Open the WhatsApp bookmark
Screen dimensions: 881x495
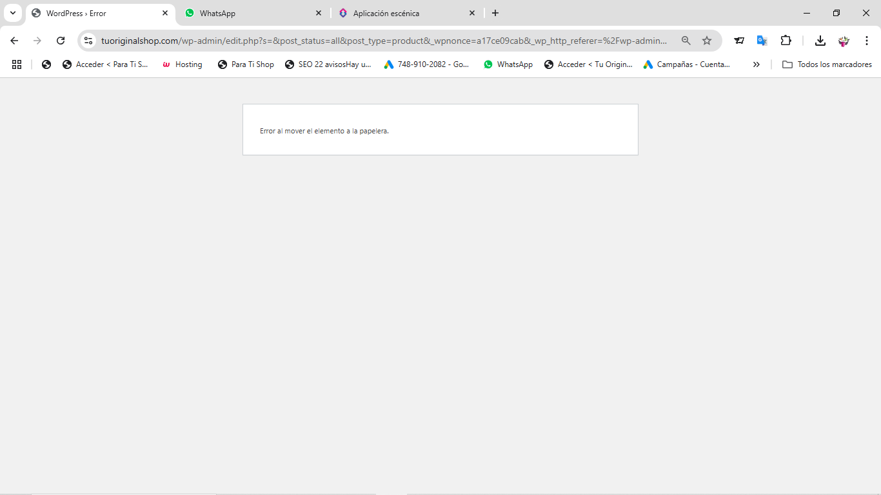coord(508,64)
